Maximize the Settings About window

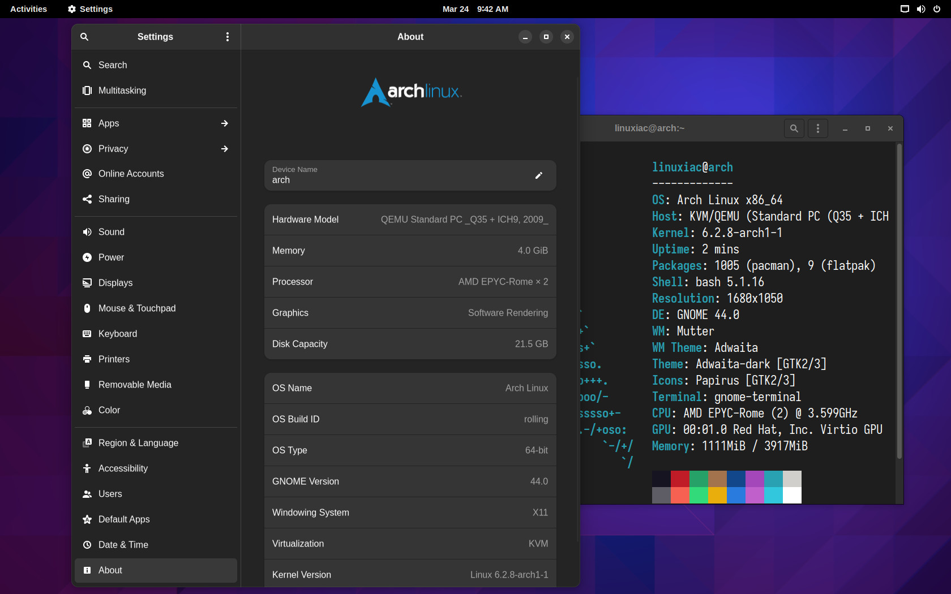[x=546, y=37]
